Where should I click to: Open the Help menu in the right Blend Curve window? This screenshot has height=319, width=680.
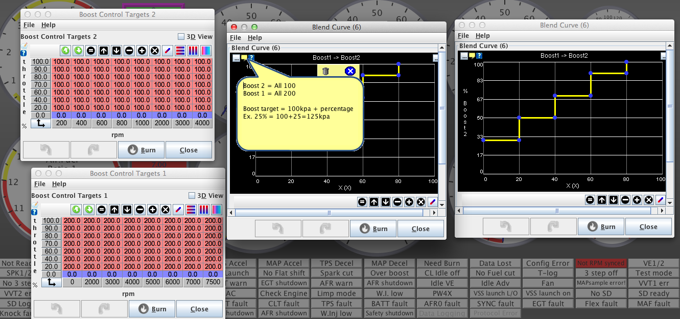click(x=482, y=36)
